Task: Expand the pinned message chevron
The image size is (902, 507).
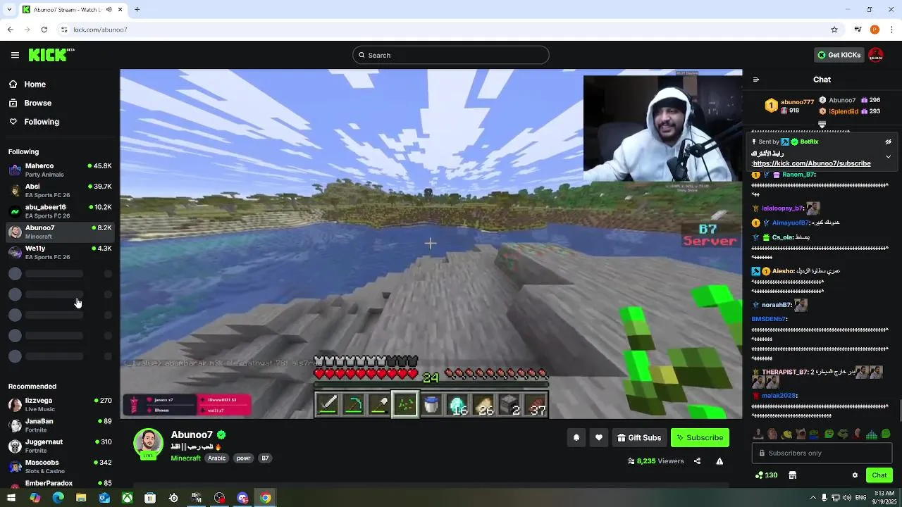Action: (888, 156)
